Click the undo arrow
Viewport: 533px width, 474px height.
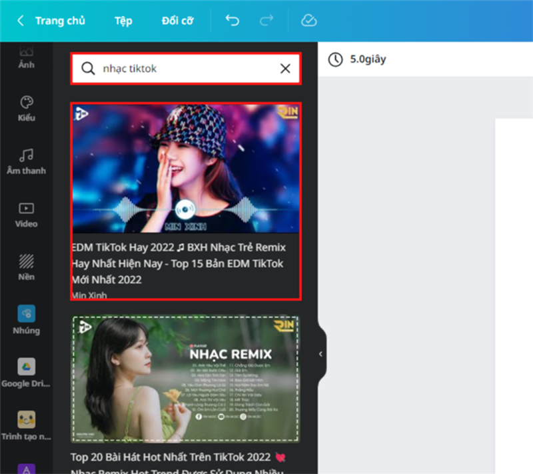click(232, 21)
